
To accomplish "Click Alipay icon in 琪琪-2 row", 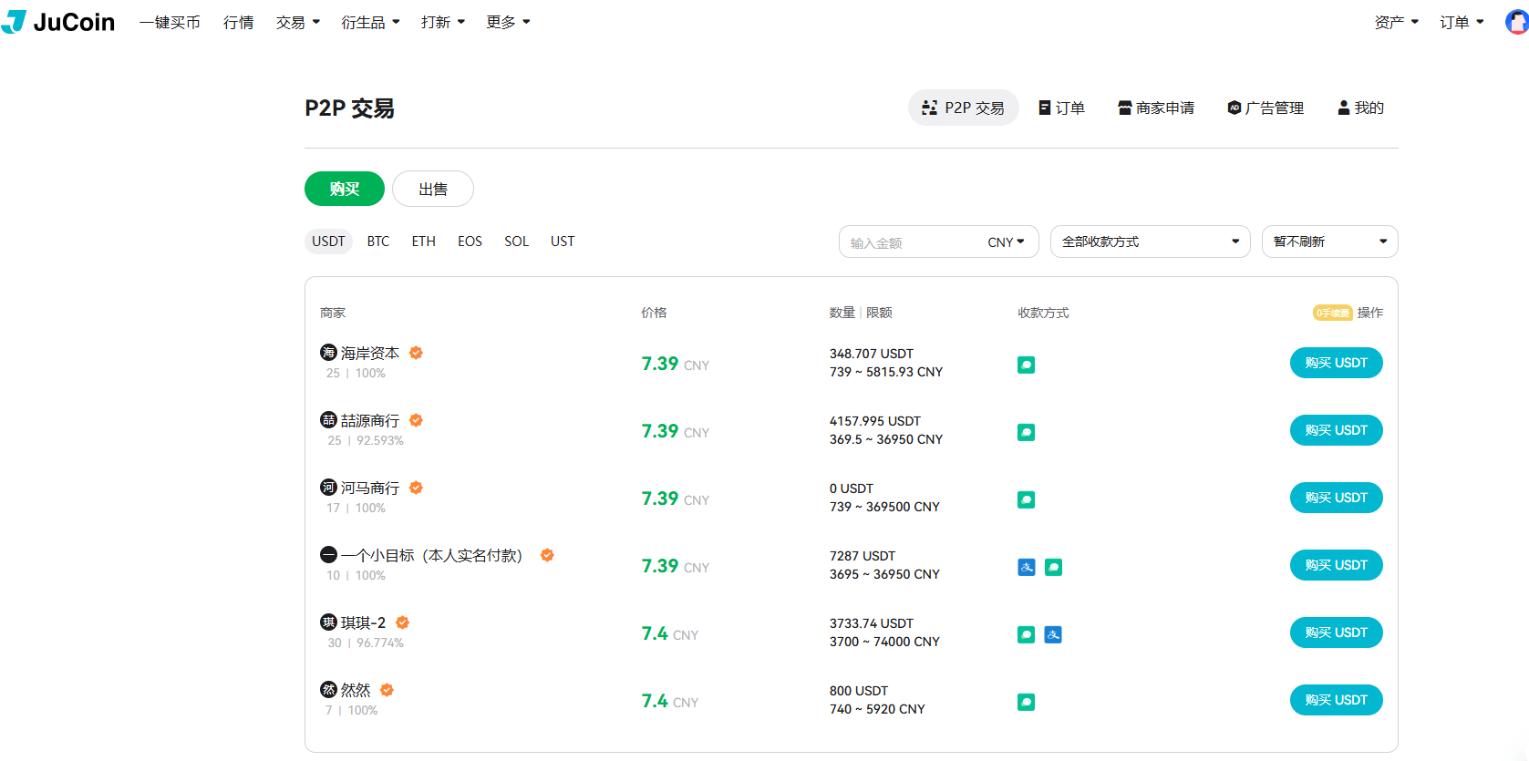I will pos(1053,634).
